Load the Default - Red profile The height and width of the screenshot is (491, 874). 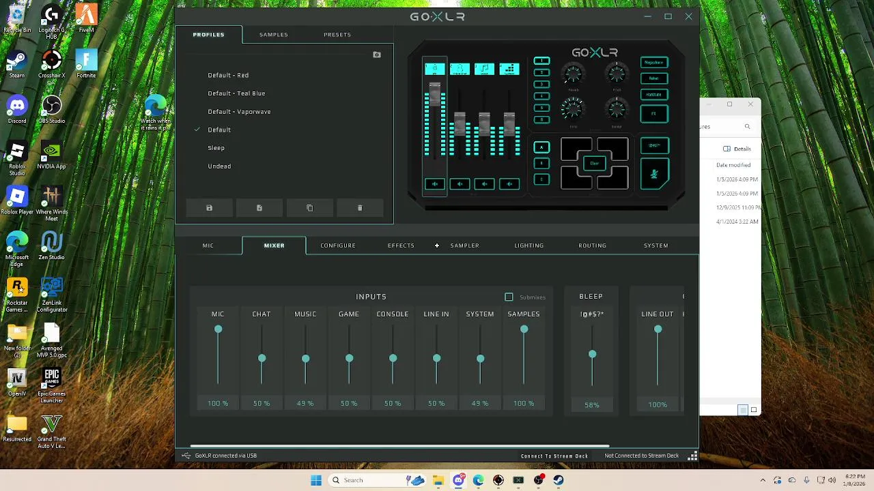pyautogui.click(x=228, y=75)
